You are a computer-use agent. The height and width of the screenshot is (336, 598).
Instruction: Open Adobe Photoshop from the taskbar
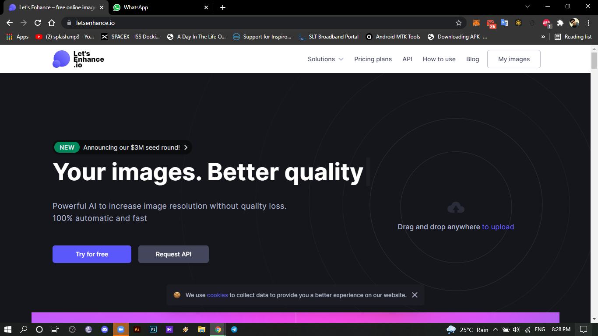pos(153,329)
